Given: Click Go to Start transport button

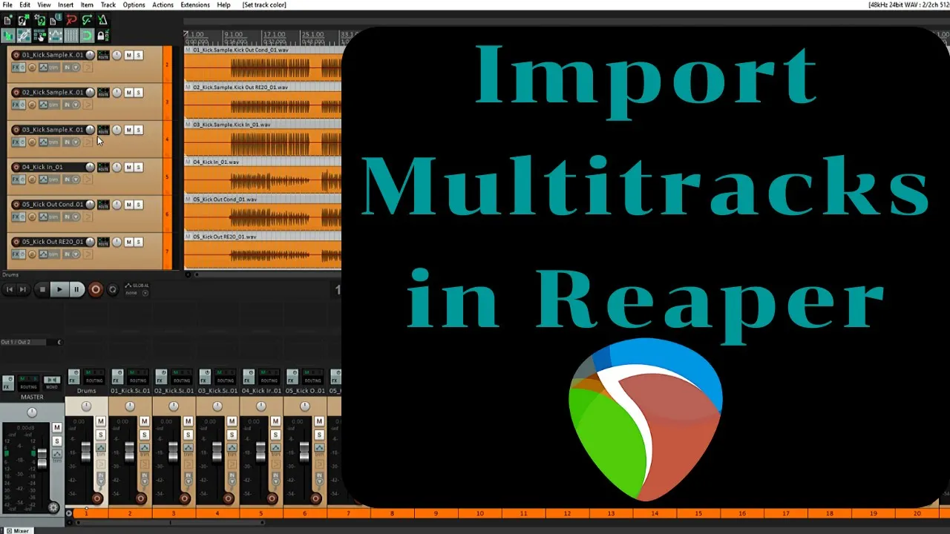Looking at the screenshot, I should click(x=9, y=290).
